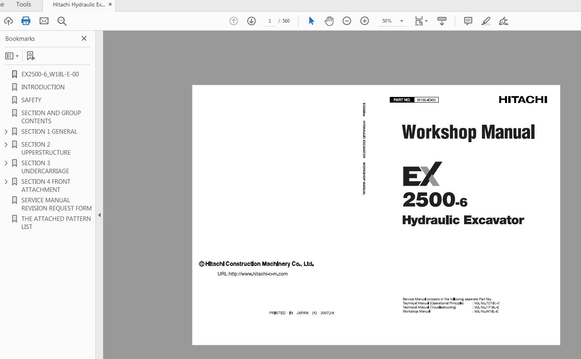Image resolution: width=581 pixels, height=359 pixels.
Task: Open EX2500-6_W18L-E-00 bookmark
Action: tap(50, 74)
